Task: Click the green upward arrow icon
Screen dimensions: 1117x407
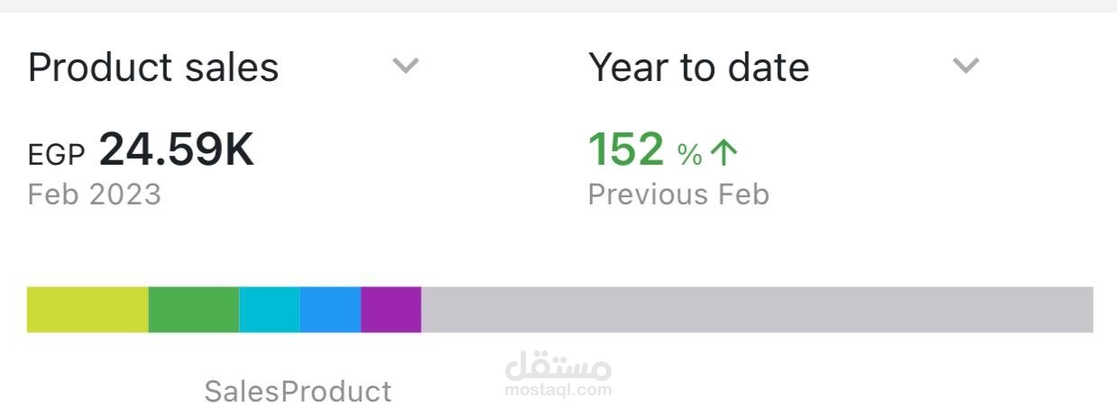Action: click(724, 153)
